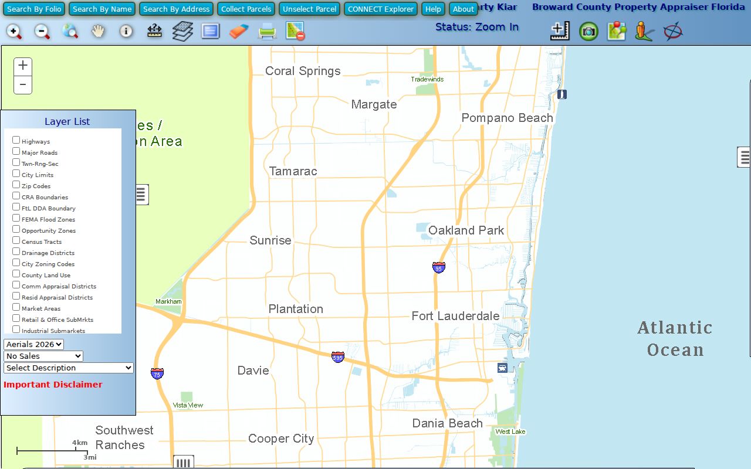The width and height of the screenshot is (751, 469).
Task: Click the Collect Parcels button
Action: click(x=246, y=9)
